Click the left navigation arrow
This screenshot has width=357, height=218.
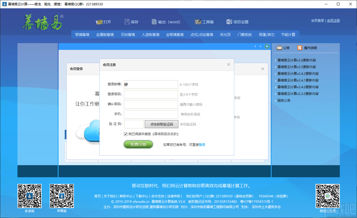[x=255, y=46]
